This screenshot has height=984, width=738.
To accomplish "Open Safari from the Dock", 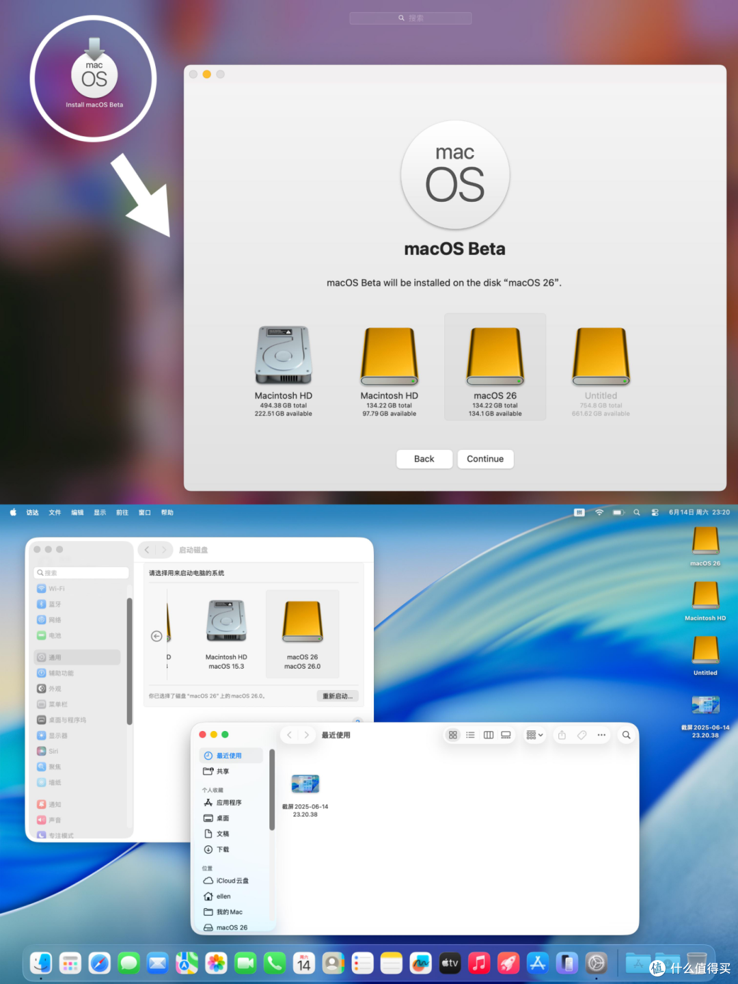I will (100, 963).
